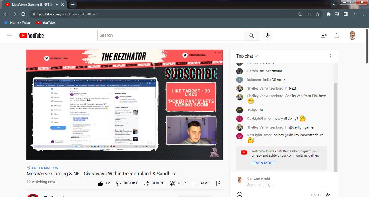
Task: Focus the Say something chat input
Action: (289, 185)
